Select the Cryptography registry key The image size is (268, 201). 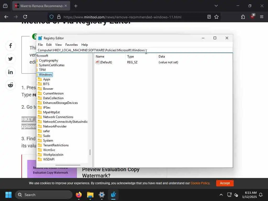click(48, 60)
